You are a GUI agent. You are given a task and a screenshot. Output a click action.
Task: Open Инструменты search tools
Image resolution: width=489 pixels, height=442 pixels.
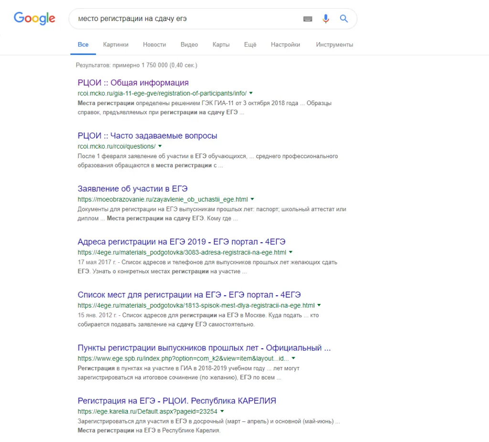pos(334,44)
